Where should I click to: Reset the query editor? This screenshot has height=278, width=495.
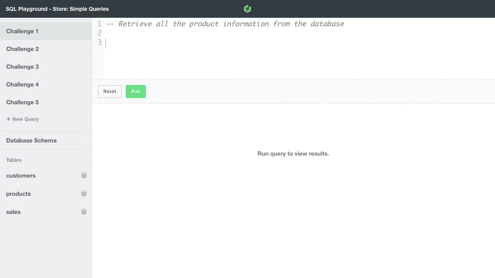point(109,91)
